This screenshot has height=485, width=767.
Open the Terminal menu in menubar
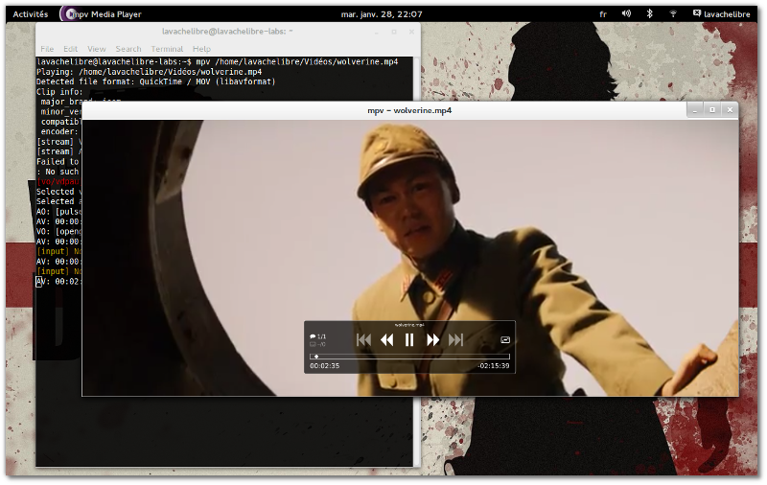tap(167, 49)
